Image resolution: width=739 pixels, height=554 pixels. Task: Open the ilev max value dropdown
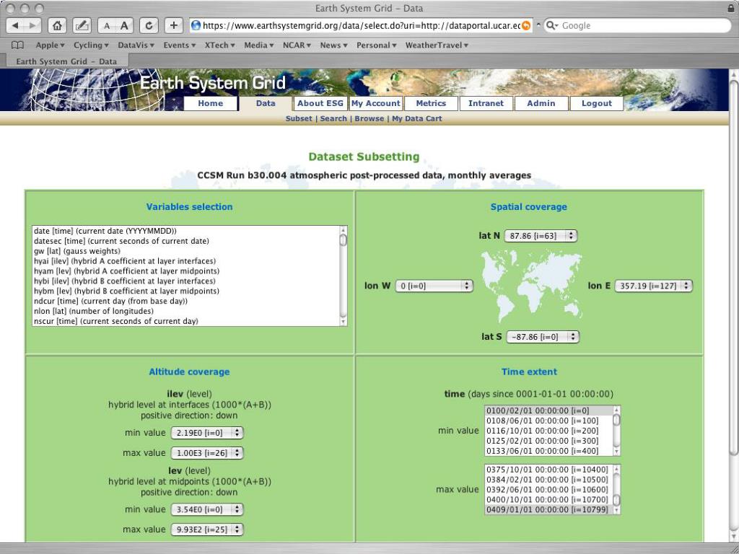pyautogui.click(x=207, y=453)
